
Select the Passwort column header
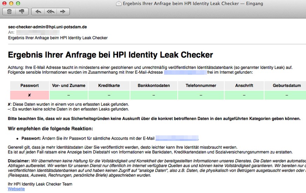(x=29, y=86)
